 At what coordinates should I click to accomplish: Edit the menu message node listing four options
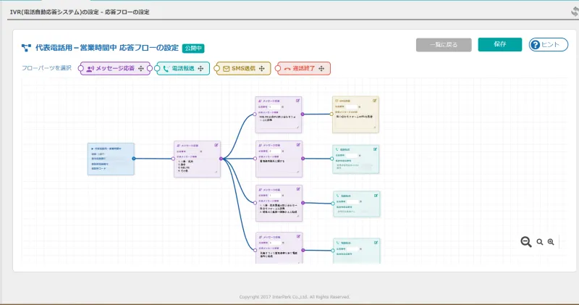(216, 146)
